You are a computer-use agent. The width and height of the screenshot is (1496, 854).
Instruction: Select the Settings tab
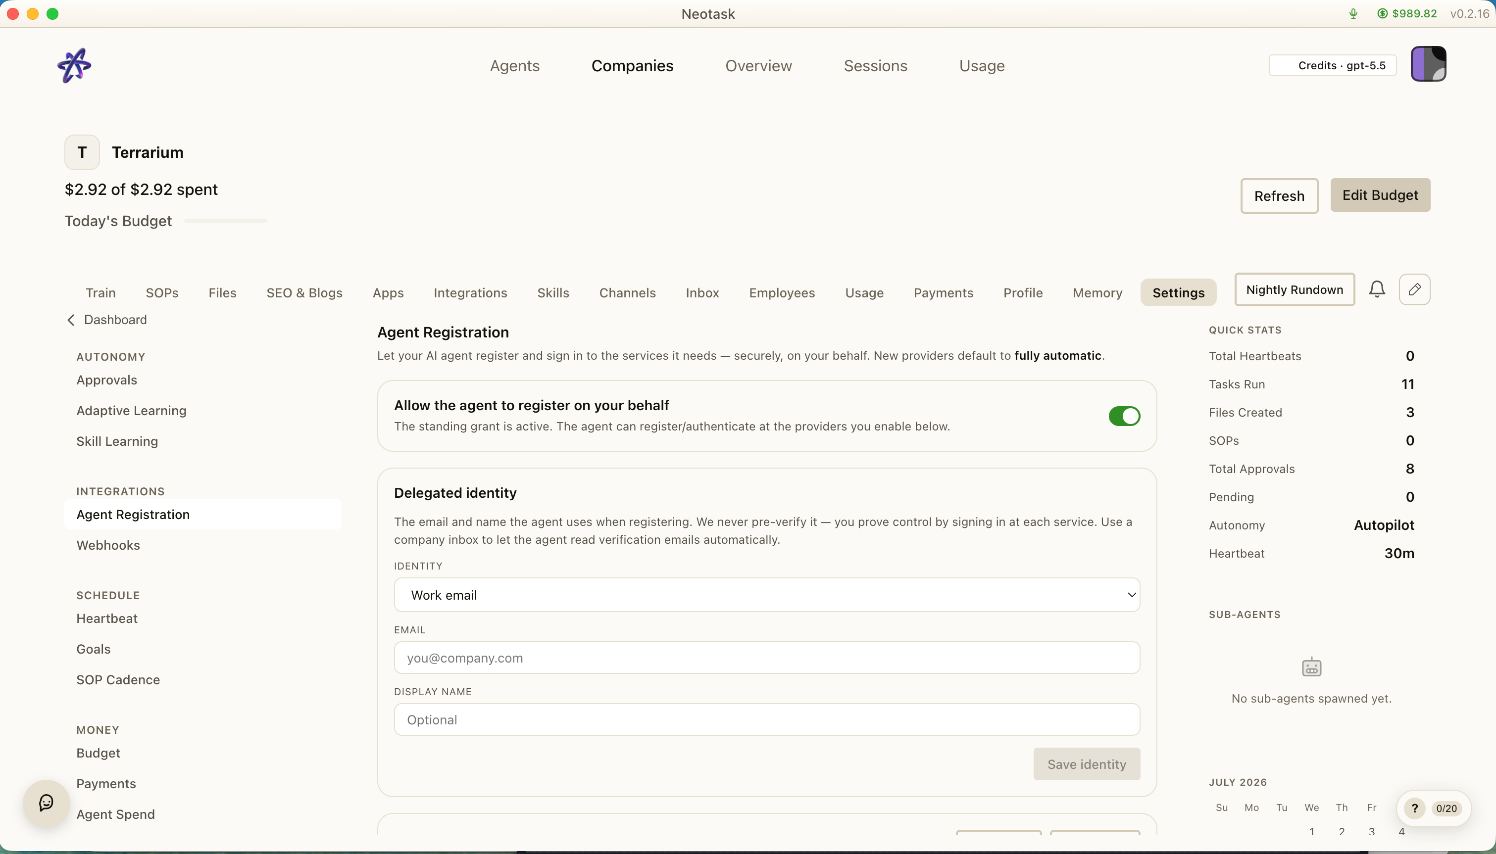(x=1178, y=293)
